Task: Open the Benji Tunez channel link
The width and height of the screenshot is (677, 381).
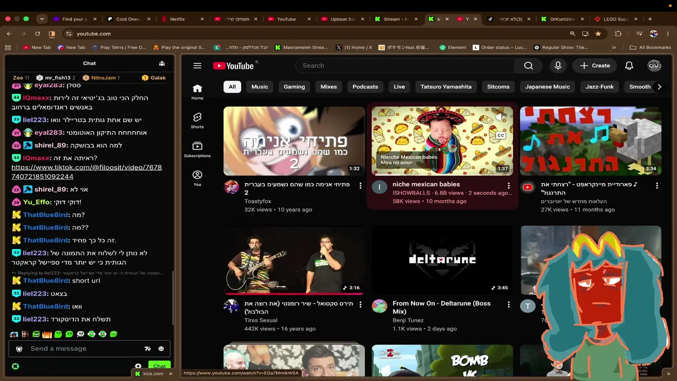Action: tap(407, 320)
